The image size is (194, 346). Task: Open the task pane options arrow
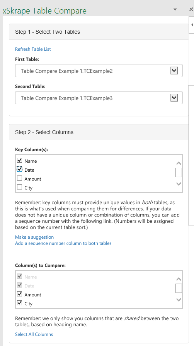175,9
